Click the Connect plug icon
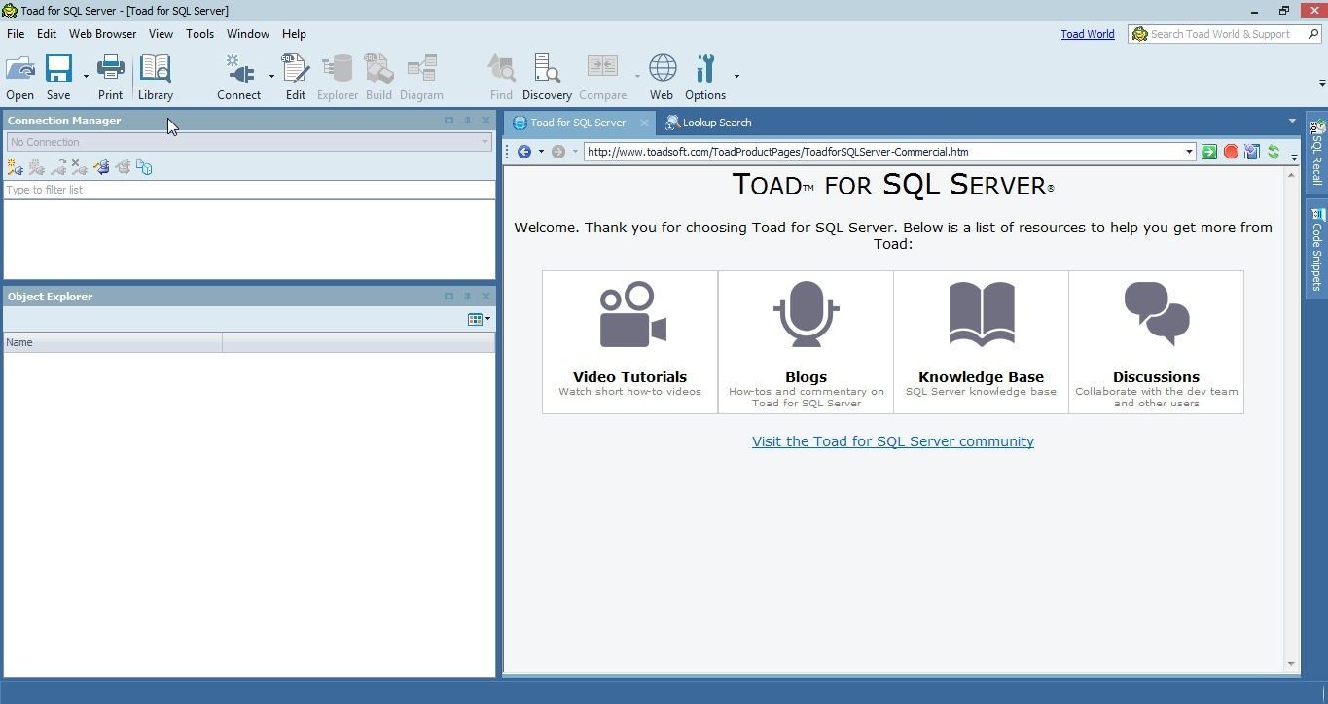Image resolution: width=1328 pixels, height=704 pixels. point(239,70)
